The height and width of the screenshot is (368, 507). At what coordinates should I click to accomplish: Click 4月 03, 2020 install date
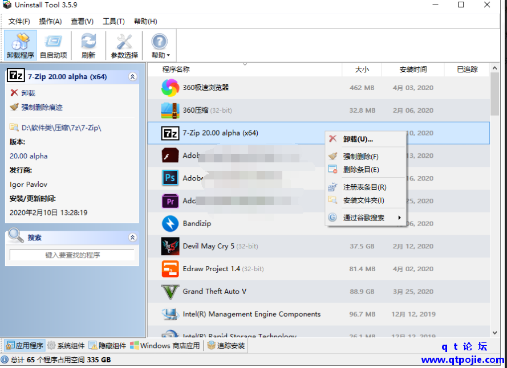click(x=413, y=88)
